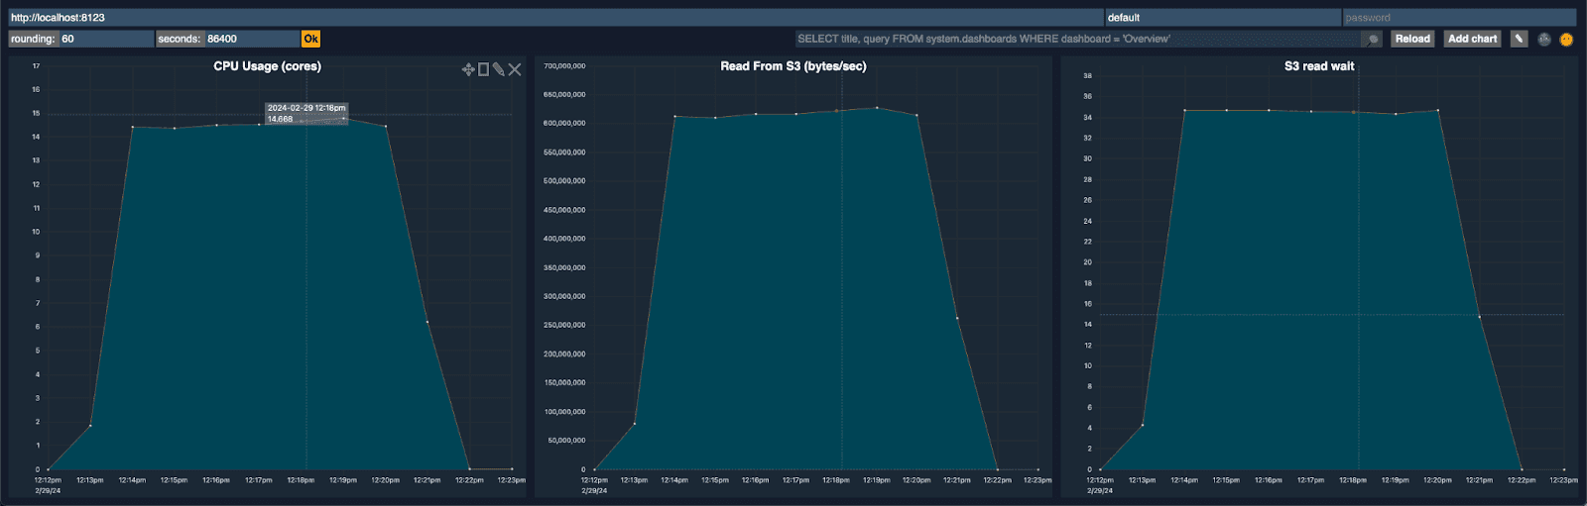This screenshot has width=1587, height=506.
Task: Switch to light theme with sun icon
Action: click(x=1566, y=40)
